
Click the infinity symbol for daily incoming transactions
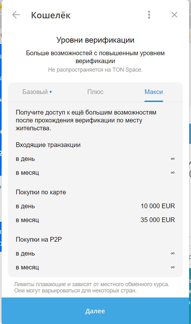click(x=172, y=159)
